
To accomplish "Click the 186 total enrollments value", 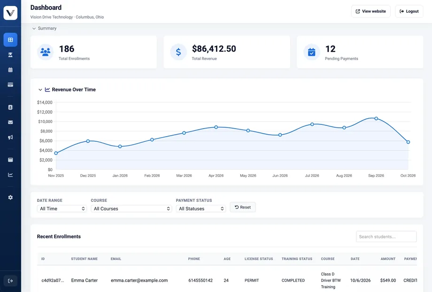I will coord(67,49).
